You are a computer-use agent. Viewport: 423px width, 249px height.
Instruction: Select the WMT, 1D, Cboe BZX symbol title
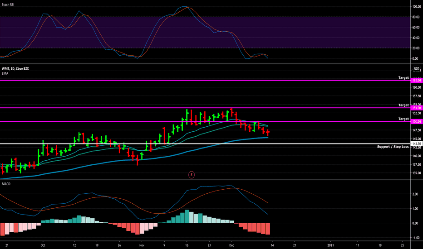click(x=15, y=69)
